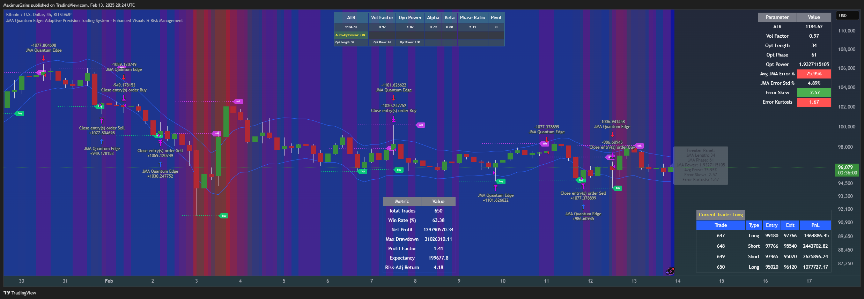The height and width of the screenshot is (299, 864).
Task: Click the Close entry(s) order Sell +1059.120749 label
Action: coord(160,153)
